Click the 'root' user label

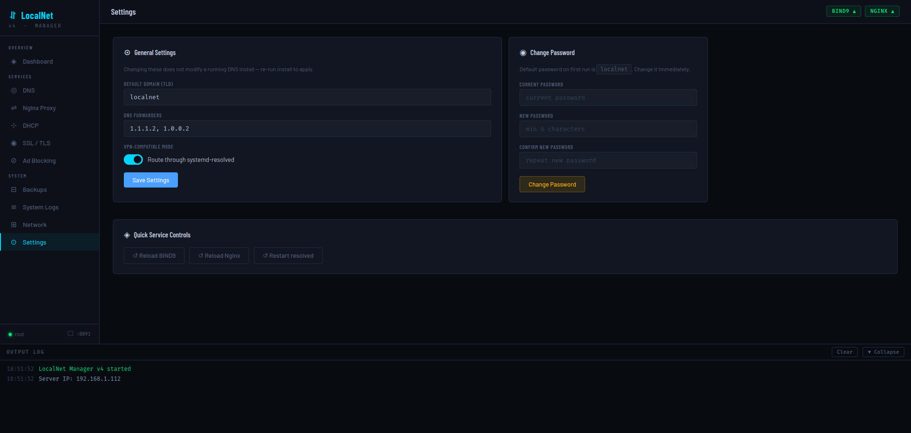click(19, 334)
